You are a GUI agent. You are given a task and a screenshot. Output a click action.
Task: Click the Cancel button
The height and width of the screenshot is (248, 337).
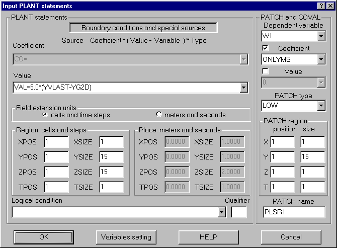[291, 237]
